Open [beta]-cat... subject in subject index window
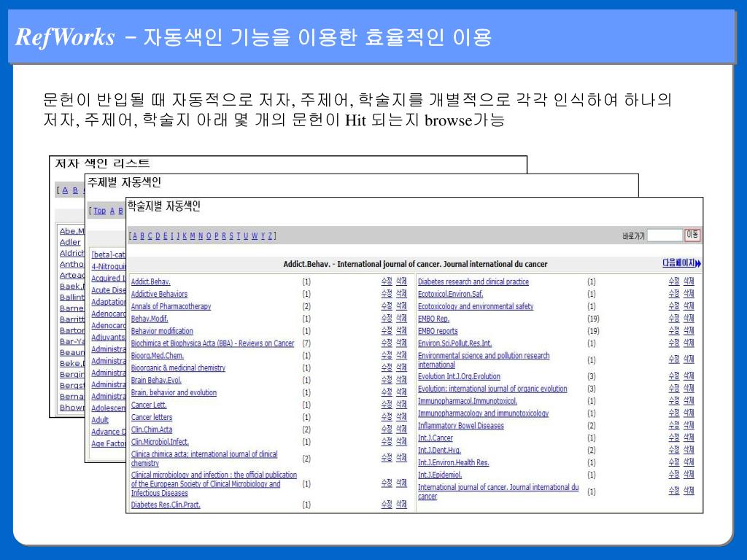Image resolution: width=747 pixels, height=560 pixels. pyautogui.click(x=109, y=254)
